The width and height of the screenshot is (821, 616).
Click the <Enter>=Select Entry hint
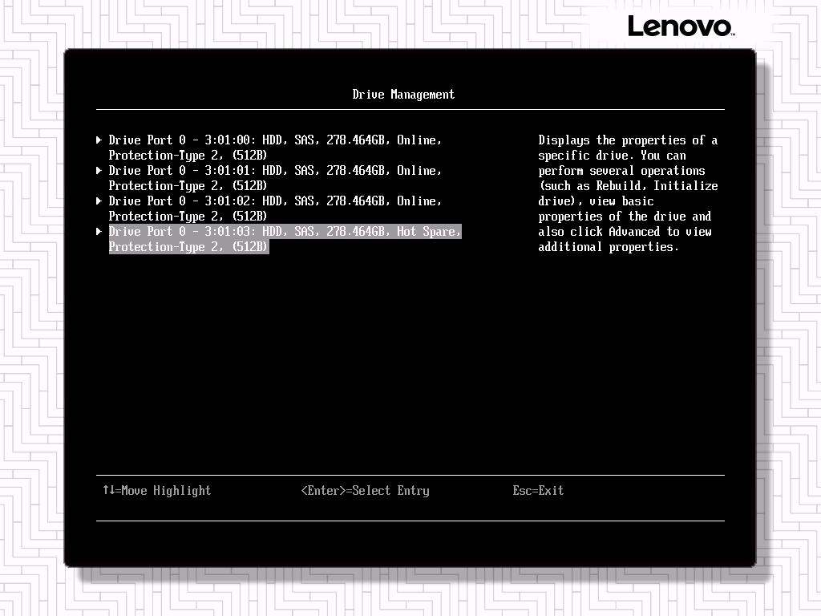(365, 491)
